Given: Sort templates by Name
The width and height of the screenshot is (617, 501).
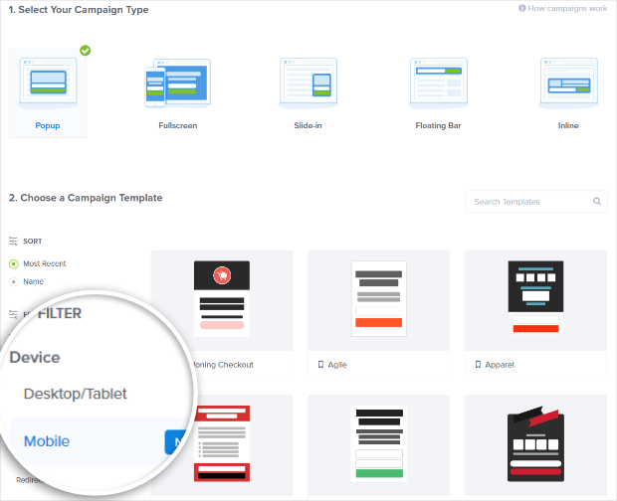Looking at the screenshot, I should click(x=26, y=281).
